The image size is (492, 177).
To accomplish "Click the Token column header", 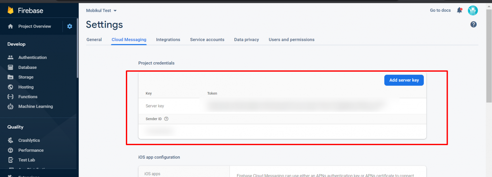I will [x=212, y=93].
